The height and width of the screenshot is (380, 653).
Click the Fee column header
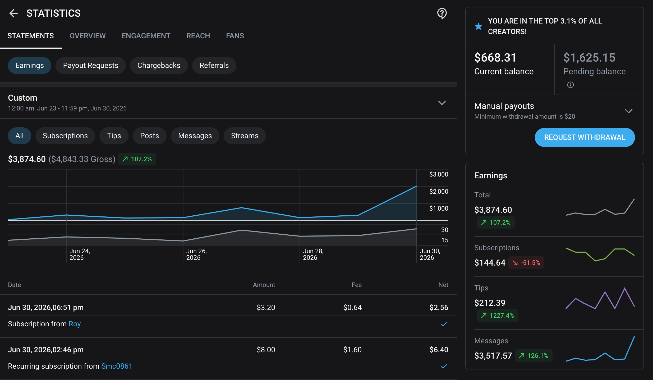point(357,285)
